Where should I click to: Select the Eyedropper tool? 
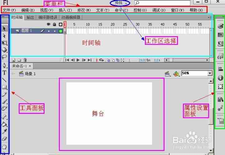click(4, 131)
